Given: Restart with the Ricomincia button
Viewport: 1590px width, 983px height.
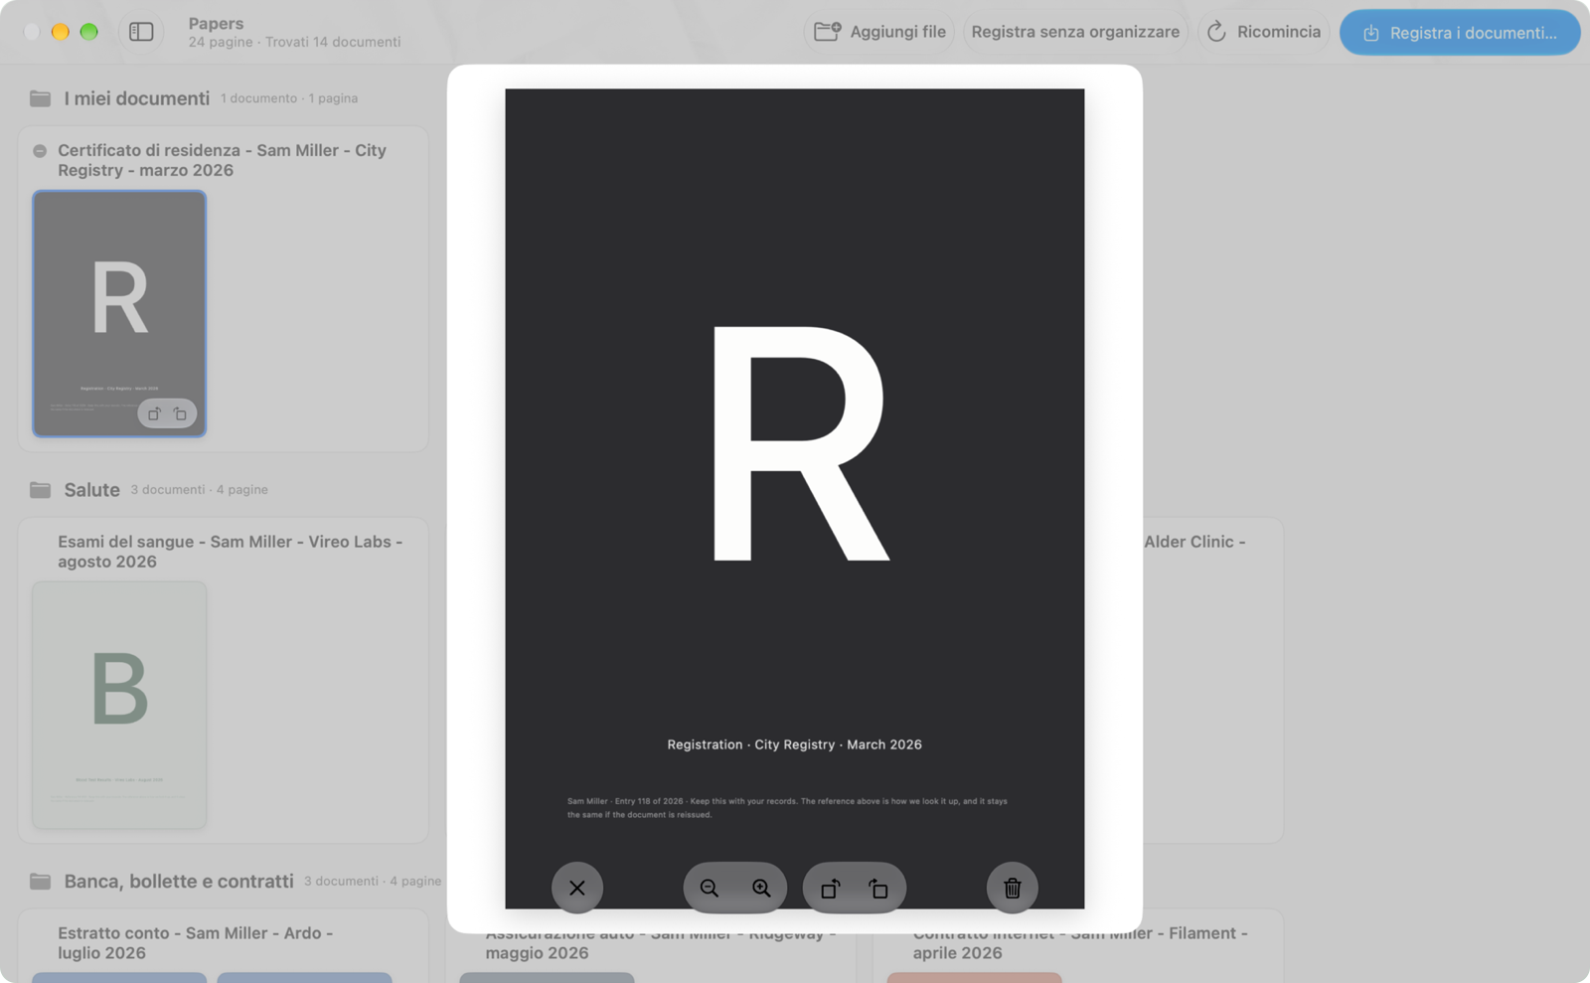Looking at the screenshot, I should coord(1263,32).
